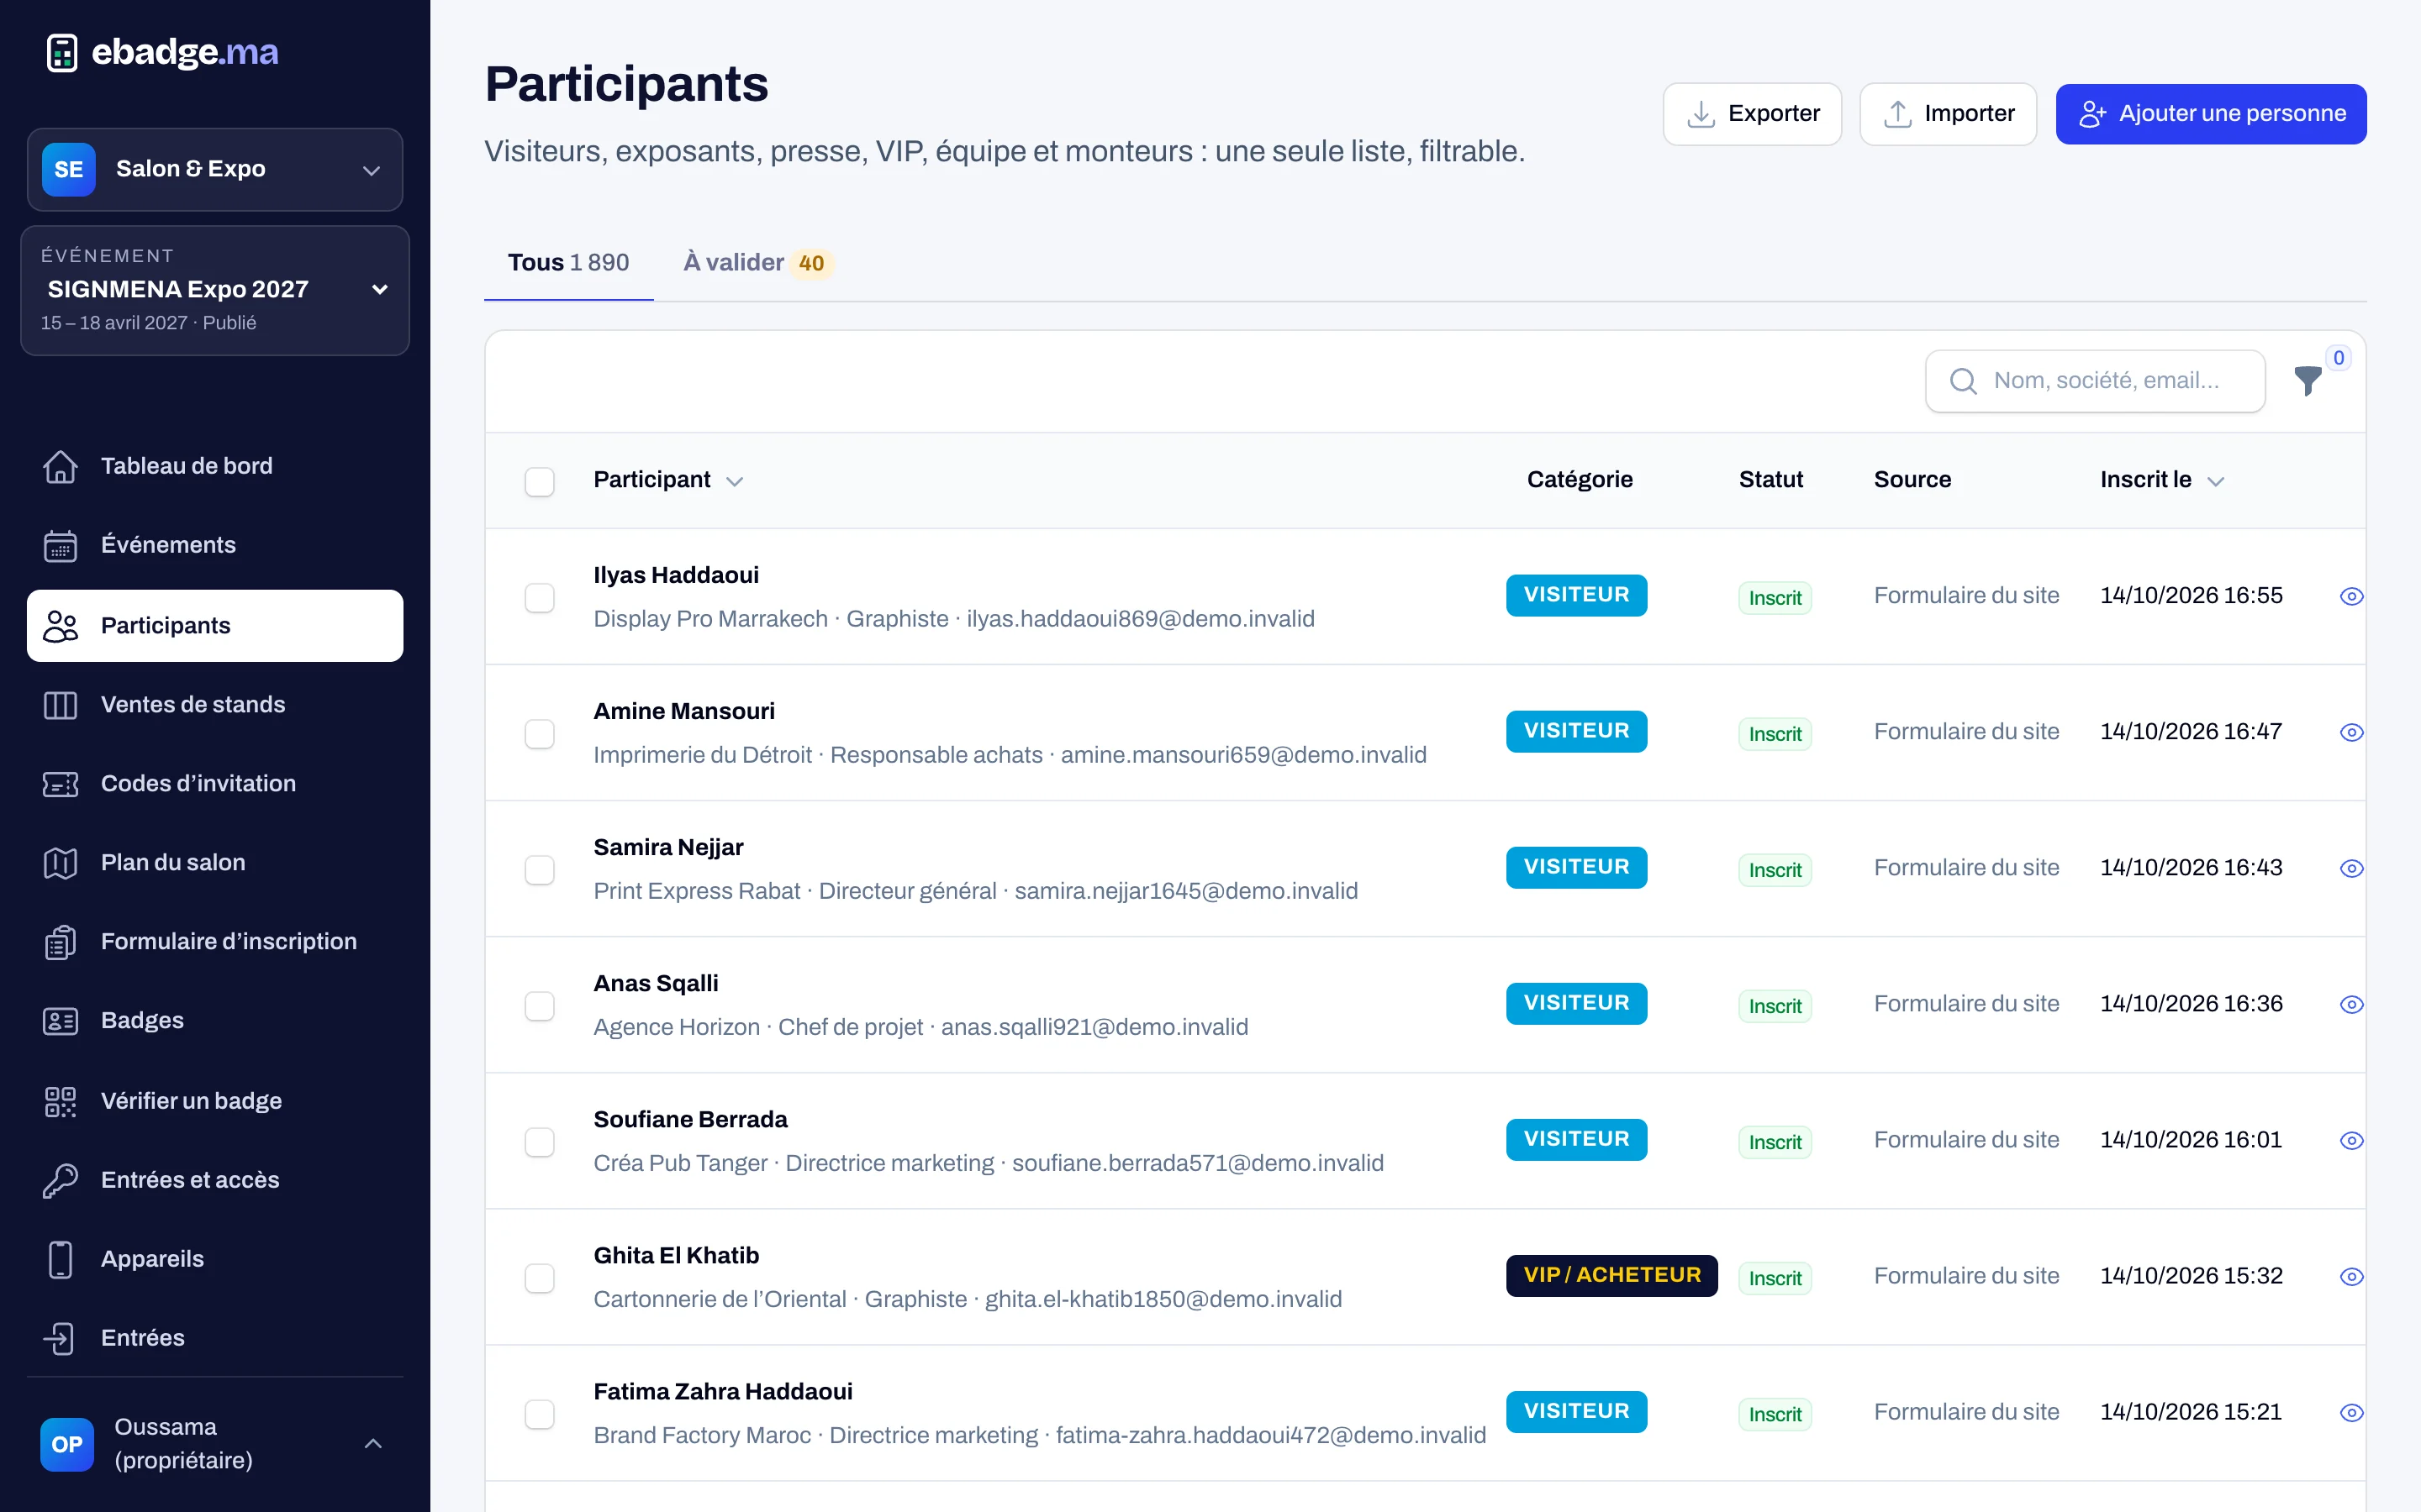Go to Participants in the sidebar
Viewport: 2421px width, 1512px height.
(215, 626)
